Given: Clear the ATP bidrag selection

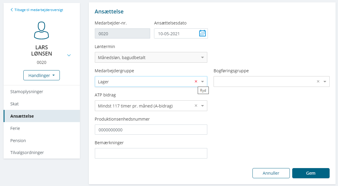Looking at the screenshot, I should [196, 106].
